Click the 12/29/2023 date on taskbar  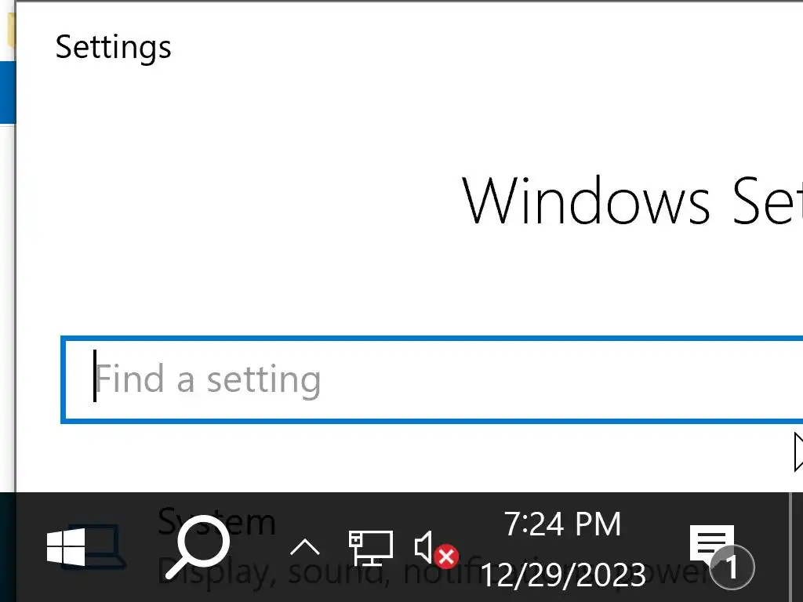pos(562,575)
